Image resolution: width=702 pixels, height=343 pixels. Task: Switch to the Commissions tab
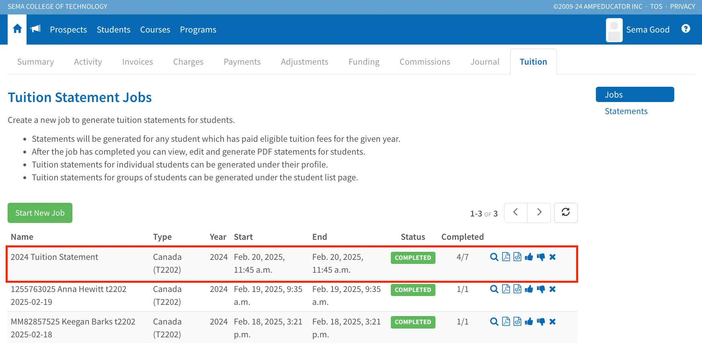point(425,62)
